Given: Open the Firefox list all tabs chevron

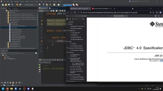Looking at the screenshot, I should [x=151, y=8].
